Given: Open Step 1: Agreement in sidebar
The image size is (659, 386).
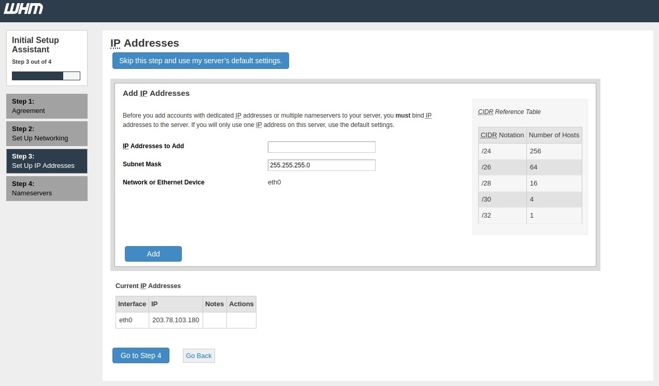Looking at the screenshot, I should point(47,106).
